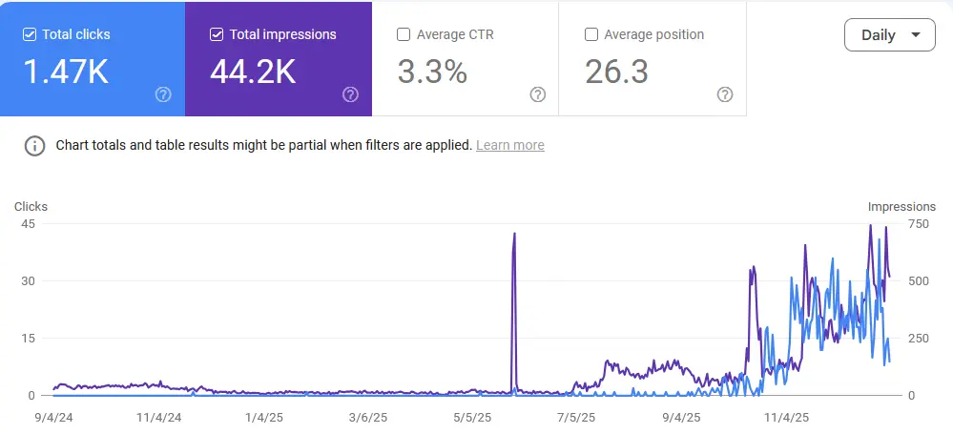The height and width of the screenshot is (434, 953).
Task: Select the 3.3% Average CTR card
Action: click(x=465, y=58)
